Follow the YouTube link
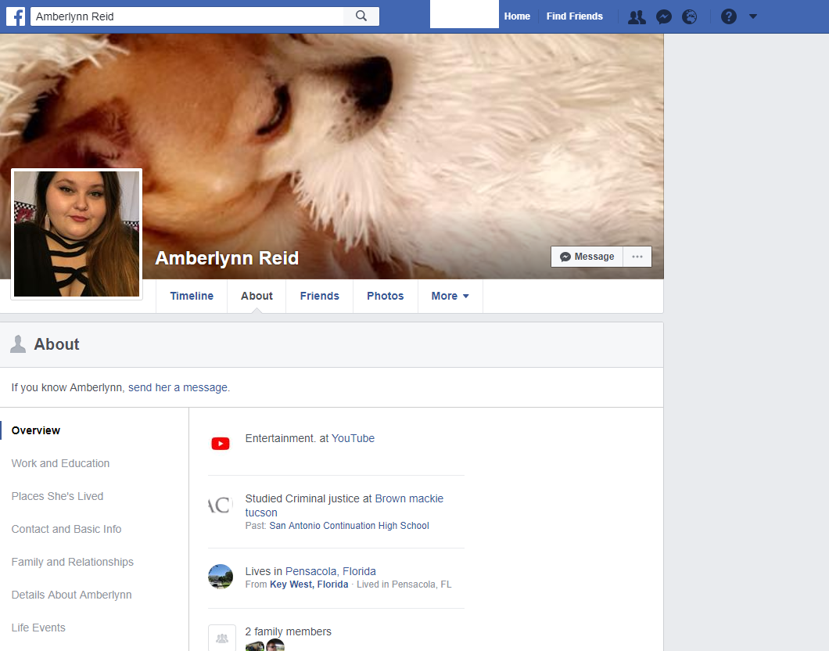This screenshot has width=829, height=651. point(353,438)
